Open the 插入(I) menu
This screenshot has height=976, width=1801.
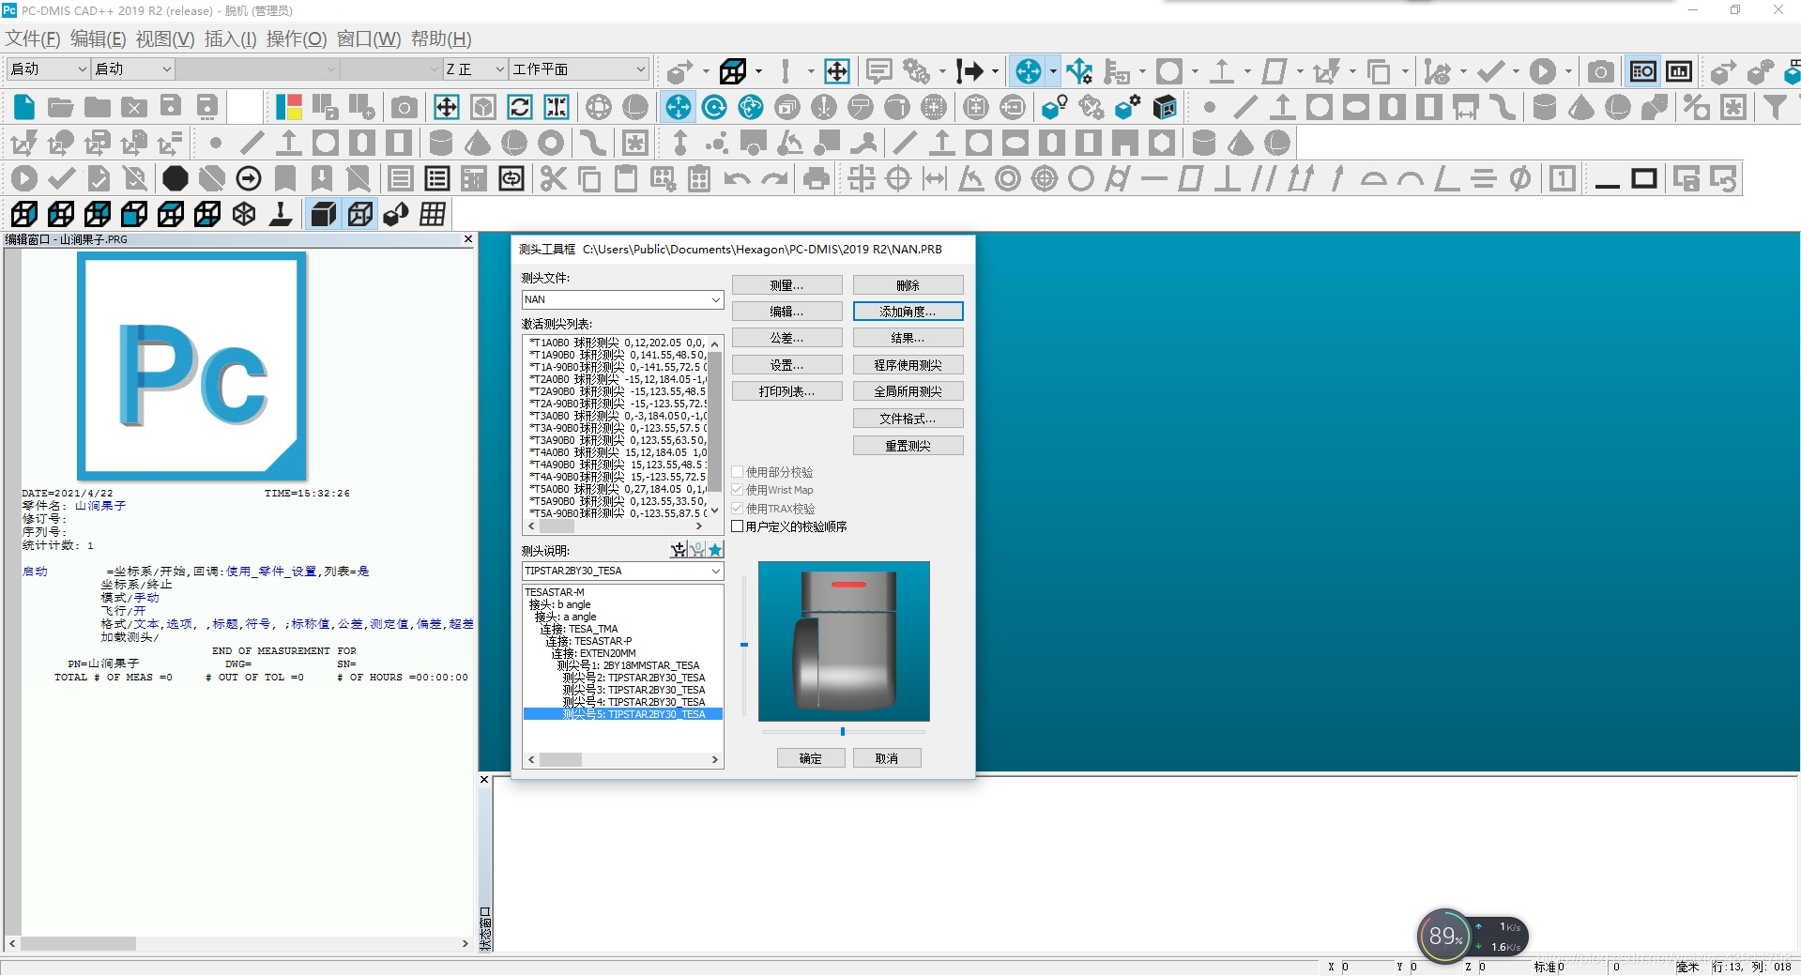230,39
